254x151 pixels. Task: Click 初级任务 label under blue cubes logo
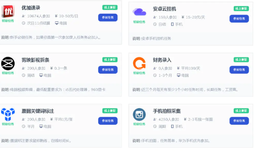tap(8, 124)
